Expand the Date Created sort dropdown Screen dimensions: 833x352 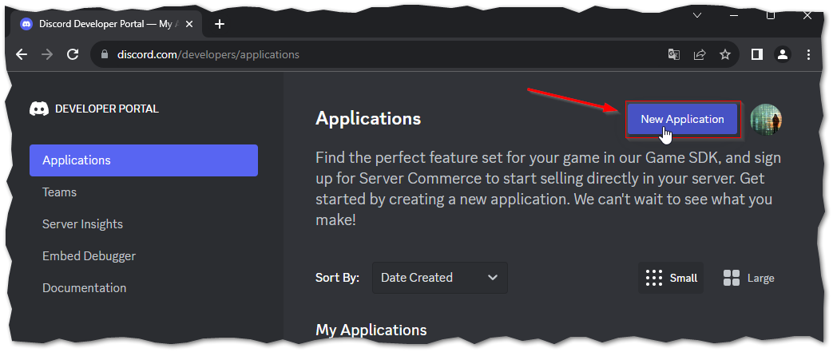pyautogui.click(x=440, y=278)
